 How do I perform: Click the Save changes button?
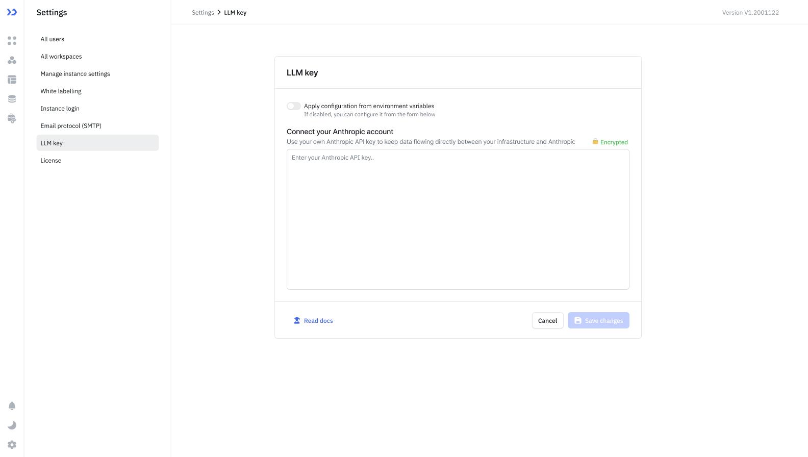598,321
